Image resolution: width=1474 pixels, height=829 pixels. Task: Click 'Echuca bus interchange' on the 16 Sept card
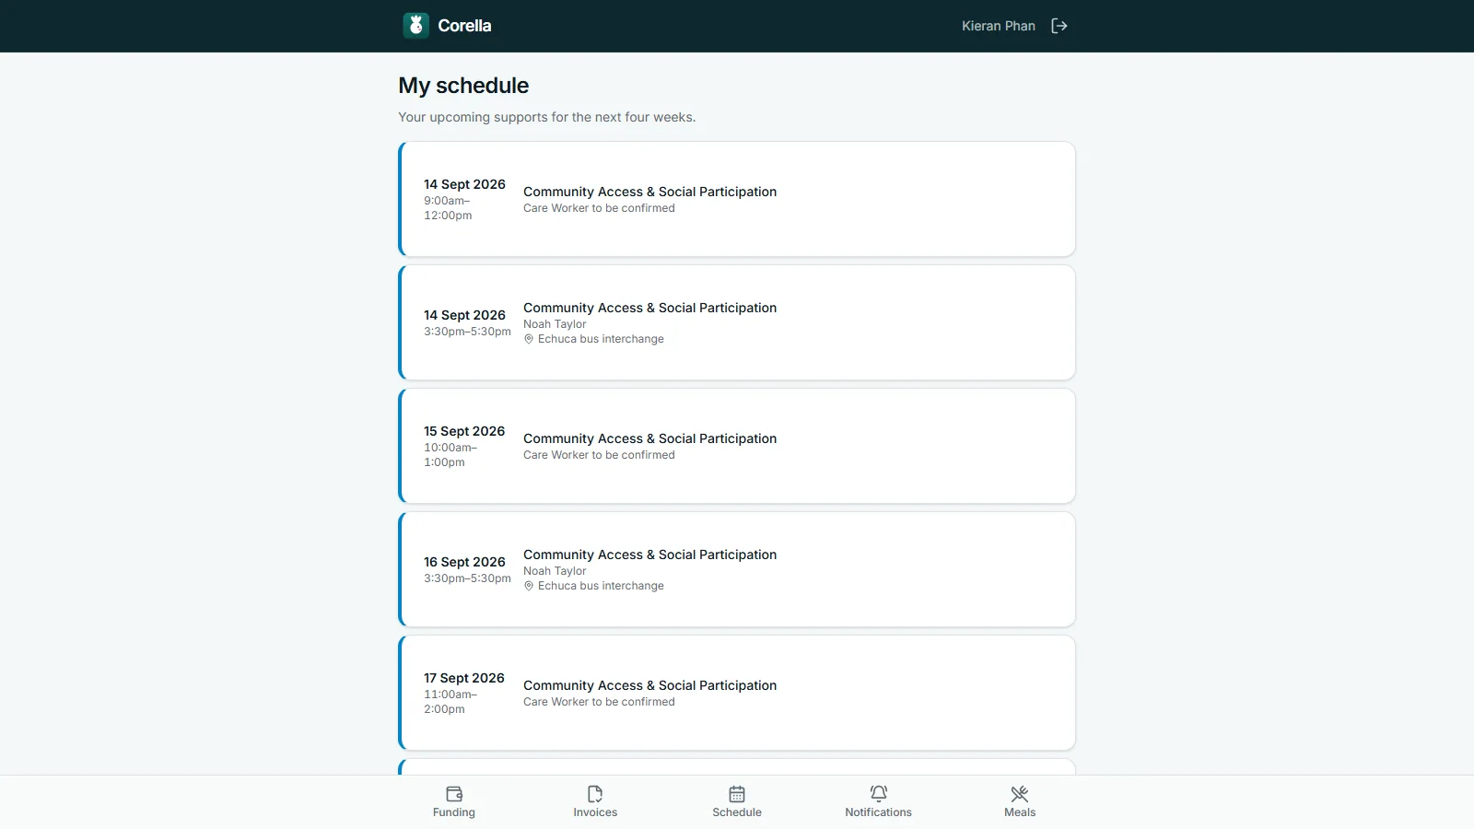[601, 586]
